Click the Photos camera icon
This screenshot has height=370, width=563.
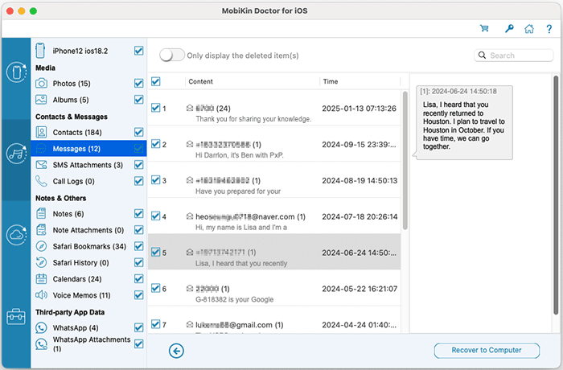click(41, 84)
